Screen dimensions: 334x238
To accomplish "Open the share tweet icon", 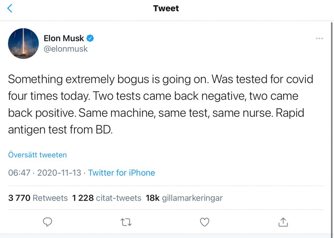I will pyautogui.click(x=283, y=222).
